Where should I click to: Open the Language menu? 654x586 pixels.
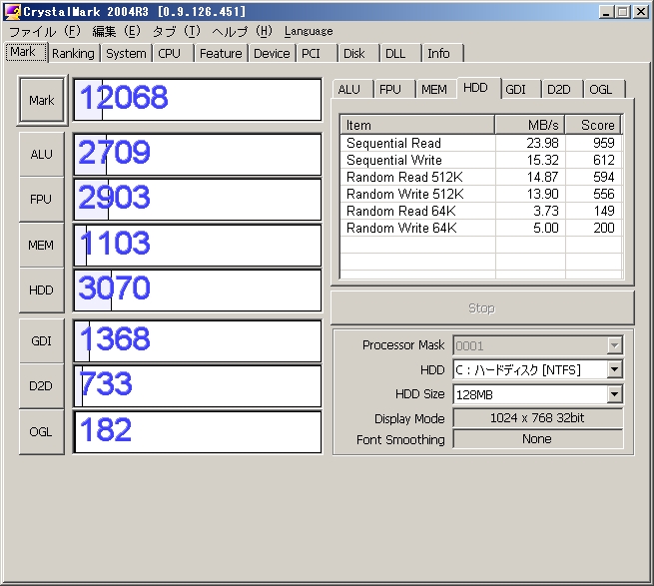309,31
